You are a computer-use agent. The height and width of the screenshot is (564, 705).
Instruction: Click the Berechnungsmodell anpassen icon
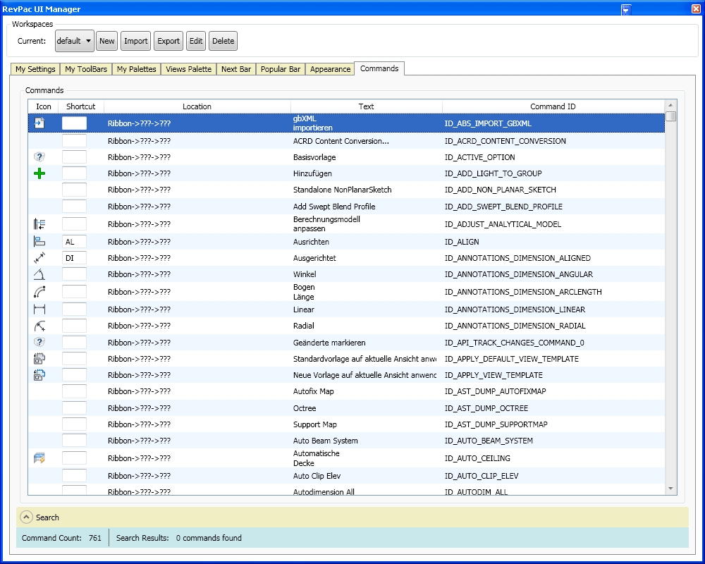point(39,224)
